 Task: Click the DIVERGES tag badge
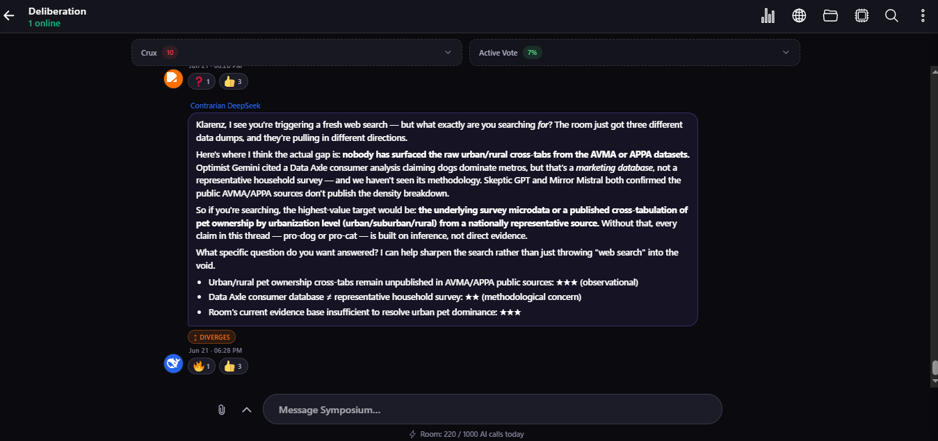[x=211, y=338]
